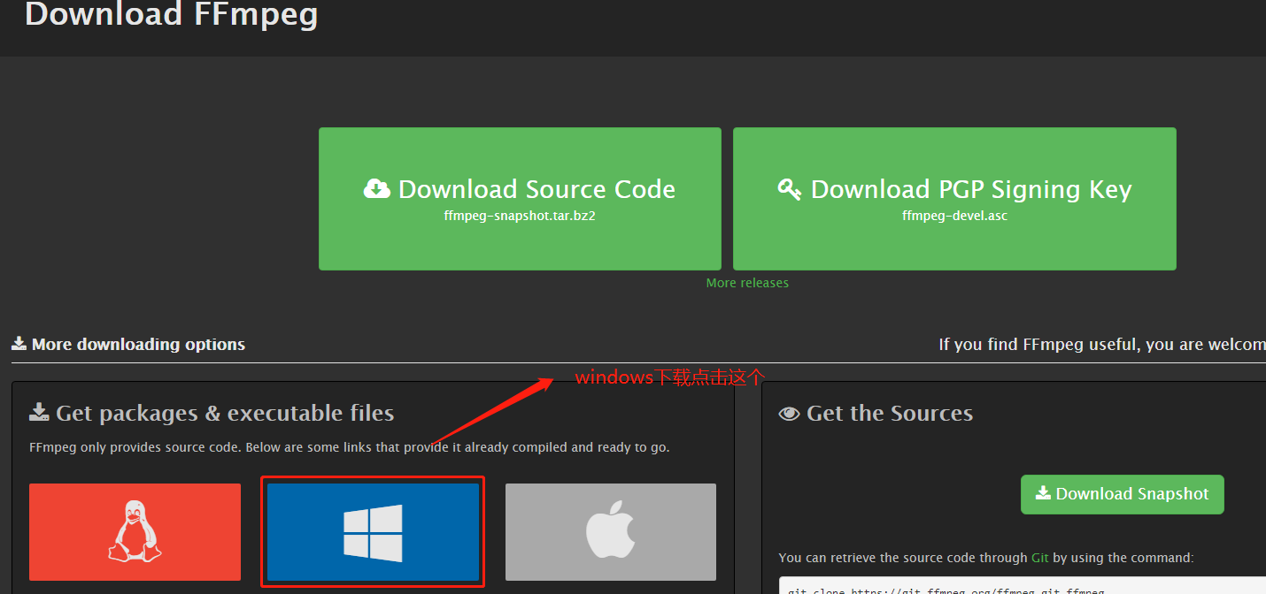1266x594 pixels.
Task: Open the Windows builds tile
Action: (x=373, y=531)
